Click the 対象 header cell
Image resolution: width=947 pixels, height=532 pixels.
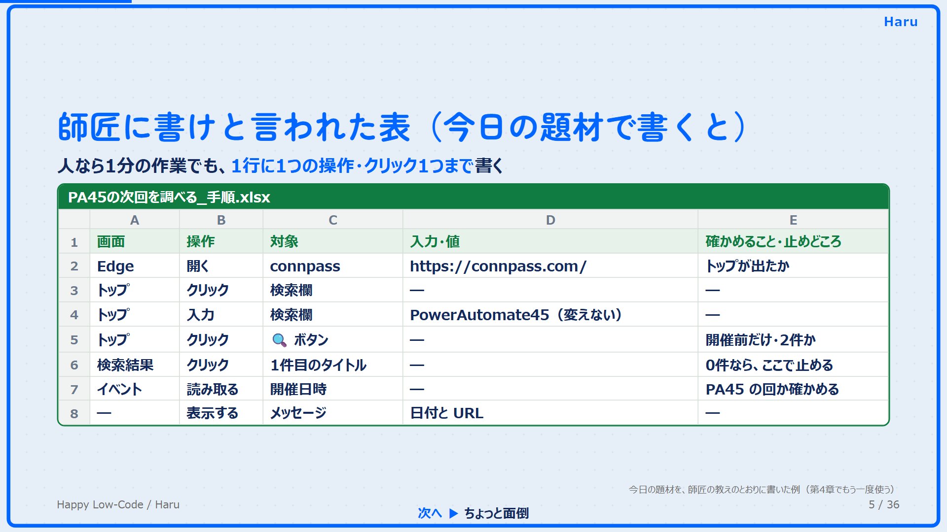point(332,241)
